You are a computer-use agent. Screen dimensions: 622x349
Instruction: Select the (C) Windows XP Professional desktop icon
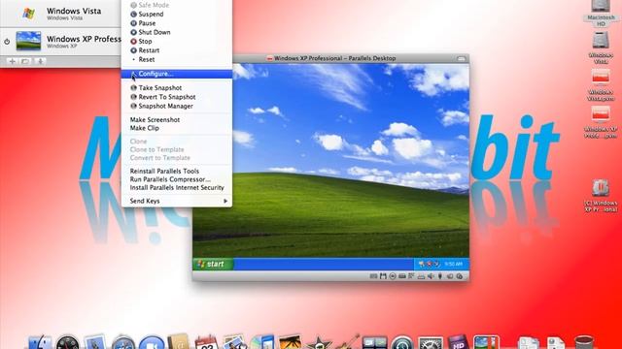click(601, 196)
